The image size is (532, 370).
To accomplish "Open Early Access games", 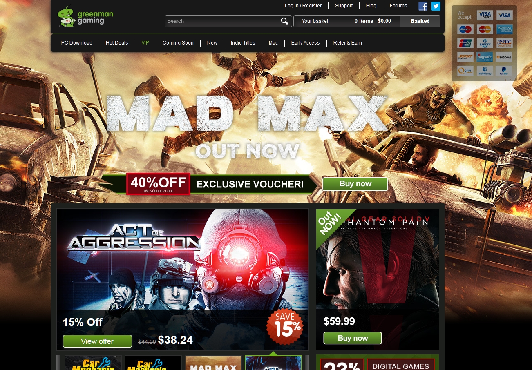I will pos(305,43).
